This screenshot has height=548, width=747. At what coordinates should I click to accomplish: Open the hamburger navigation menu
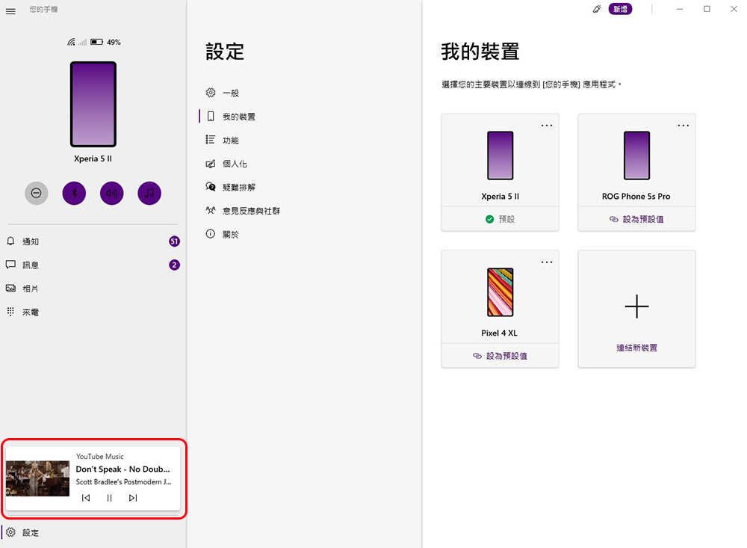pyautogui.click(x=10, y=11)
